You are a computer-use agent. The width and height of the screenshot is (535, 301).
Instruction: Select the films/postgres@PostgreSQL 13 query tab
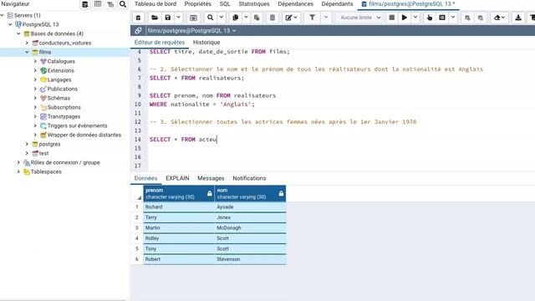tap(408, 4)
